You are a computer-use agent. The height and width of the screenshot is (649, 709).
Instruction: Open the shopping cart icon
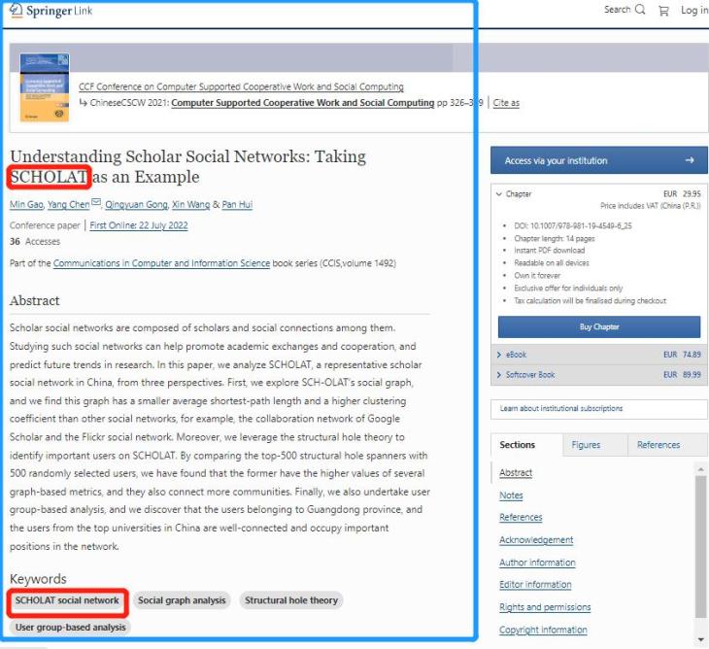[x=664, y=10]
